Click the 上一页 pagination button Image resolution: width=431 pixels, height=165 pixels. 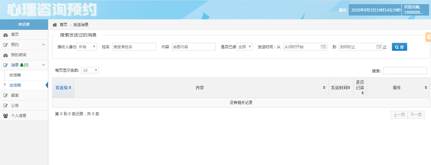(399, 115)
